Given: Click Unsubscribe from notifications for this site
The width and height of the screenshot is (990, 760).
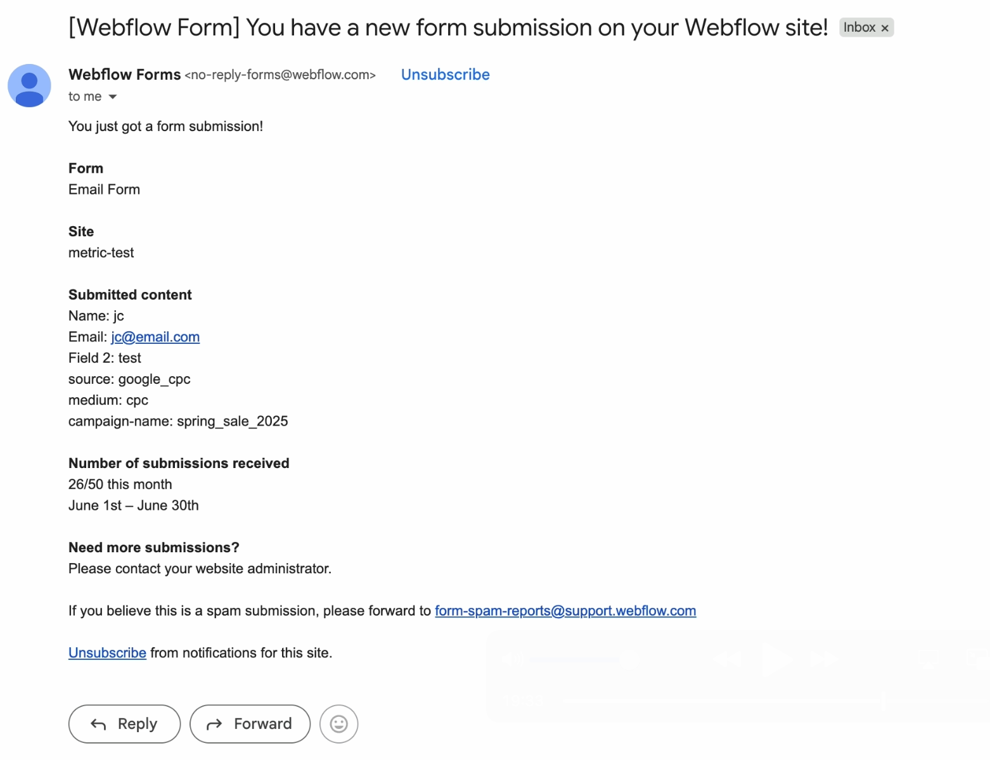Looking at the screenshot, I should tap(108, 653).
